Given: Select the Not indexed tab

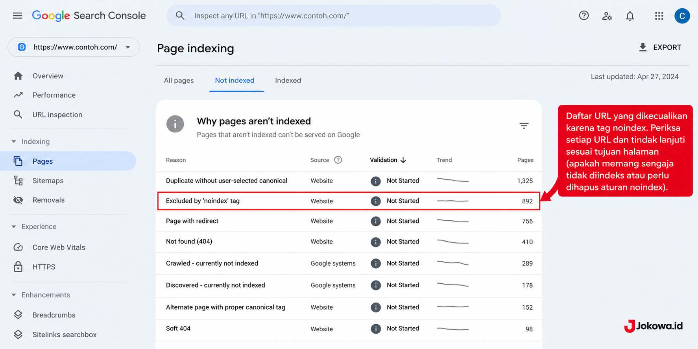Looking at the screenshot, I should pyautogui.click(x=235, y=80).
